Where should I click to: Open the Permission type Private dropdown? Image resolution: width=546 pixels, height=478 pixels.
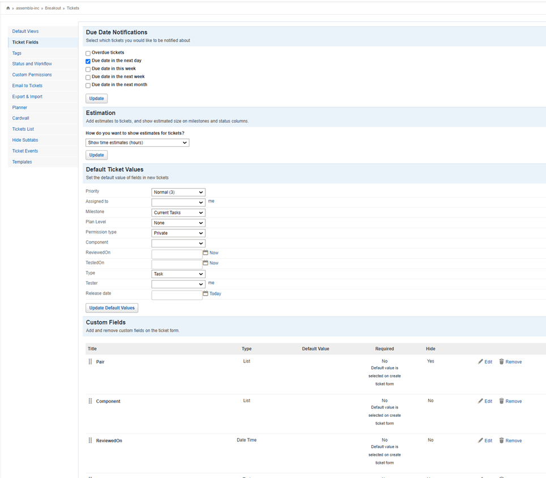178,233
